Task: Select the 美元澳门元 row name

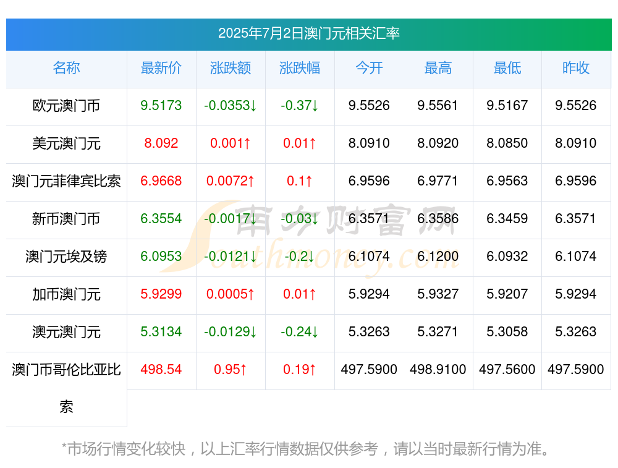Action: (x=66, y=143)
